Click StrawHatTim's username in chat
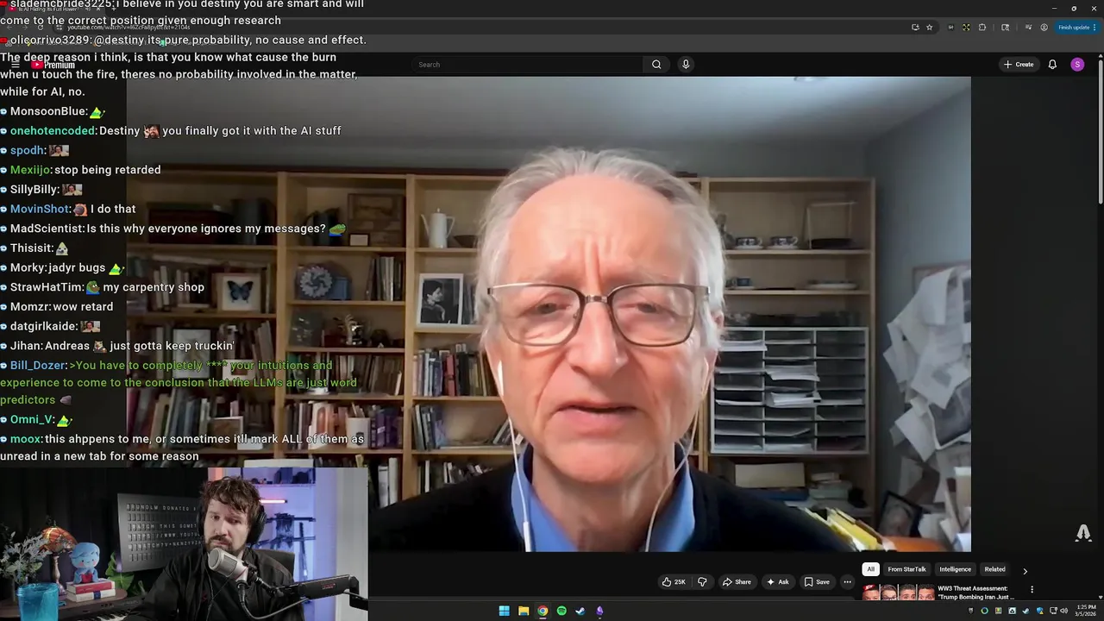The image size is (1104, 621). [47, 287]
